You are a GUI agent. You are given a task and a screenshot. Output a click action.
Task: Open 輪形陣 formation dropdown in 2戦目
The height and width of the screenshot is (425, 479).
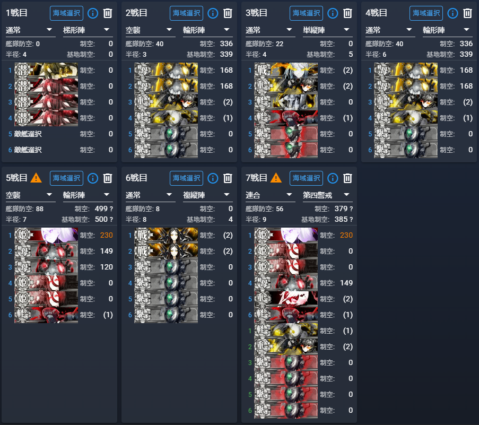208,30
